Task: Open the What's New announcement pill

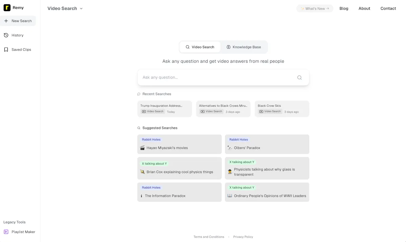Action: click(x=315, y=8)
